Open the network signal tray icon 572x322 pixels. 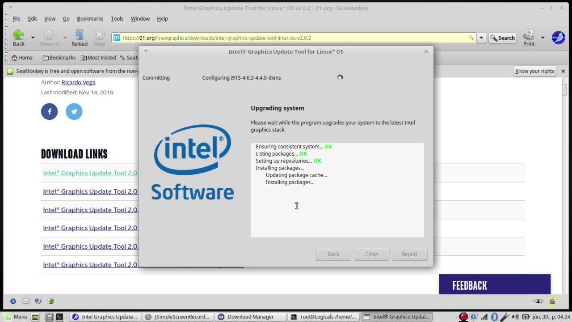click(484, 317)
